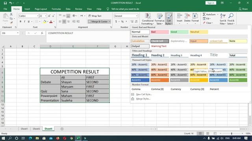Screen dimensions: 252x141
Task: Switch to Page Break Preview icon
Action: pyautogui.click(x=215, y=133)
